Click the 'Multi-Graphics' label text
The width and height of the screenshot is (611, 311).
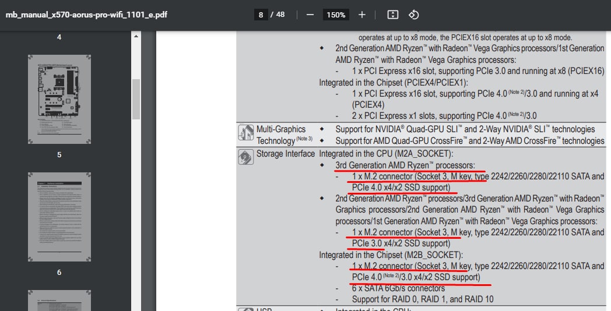click(x=281, y=129)
